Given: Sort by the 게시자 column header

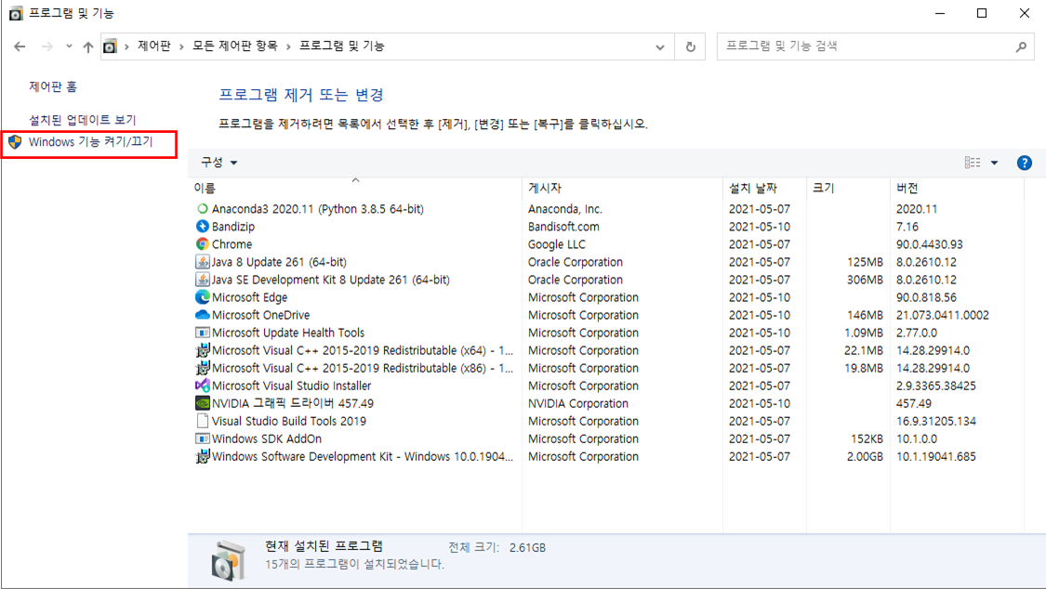Looking at the screenshot, I should pos(622,189).
